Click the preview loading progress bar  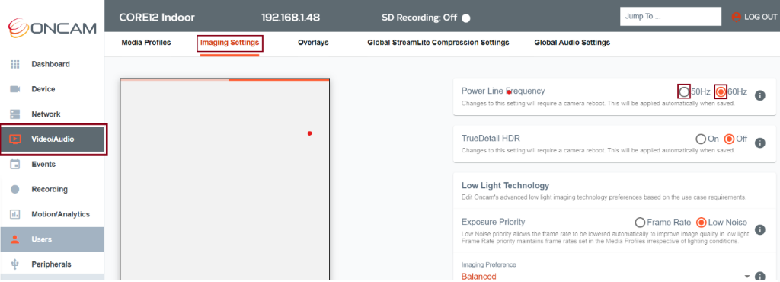tap(225, 79)
